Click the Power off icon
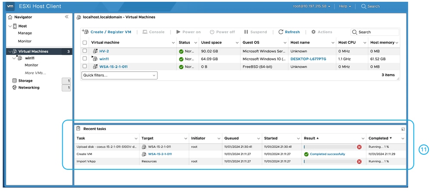Screen dimensions: 432x191 [212, 32]
